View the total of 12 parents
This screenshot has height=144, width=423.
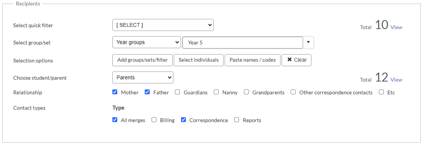(396, 79)
